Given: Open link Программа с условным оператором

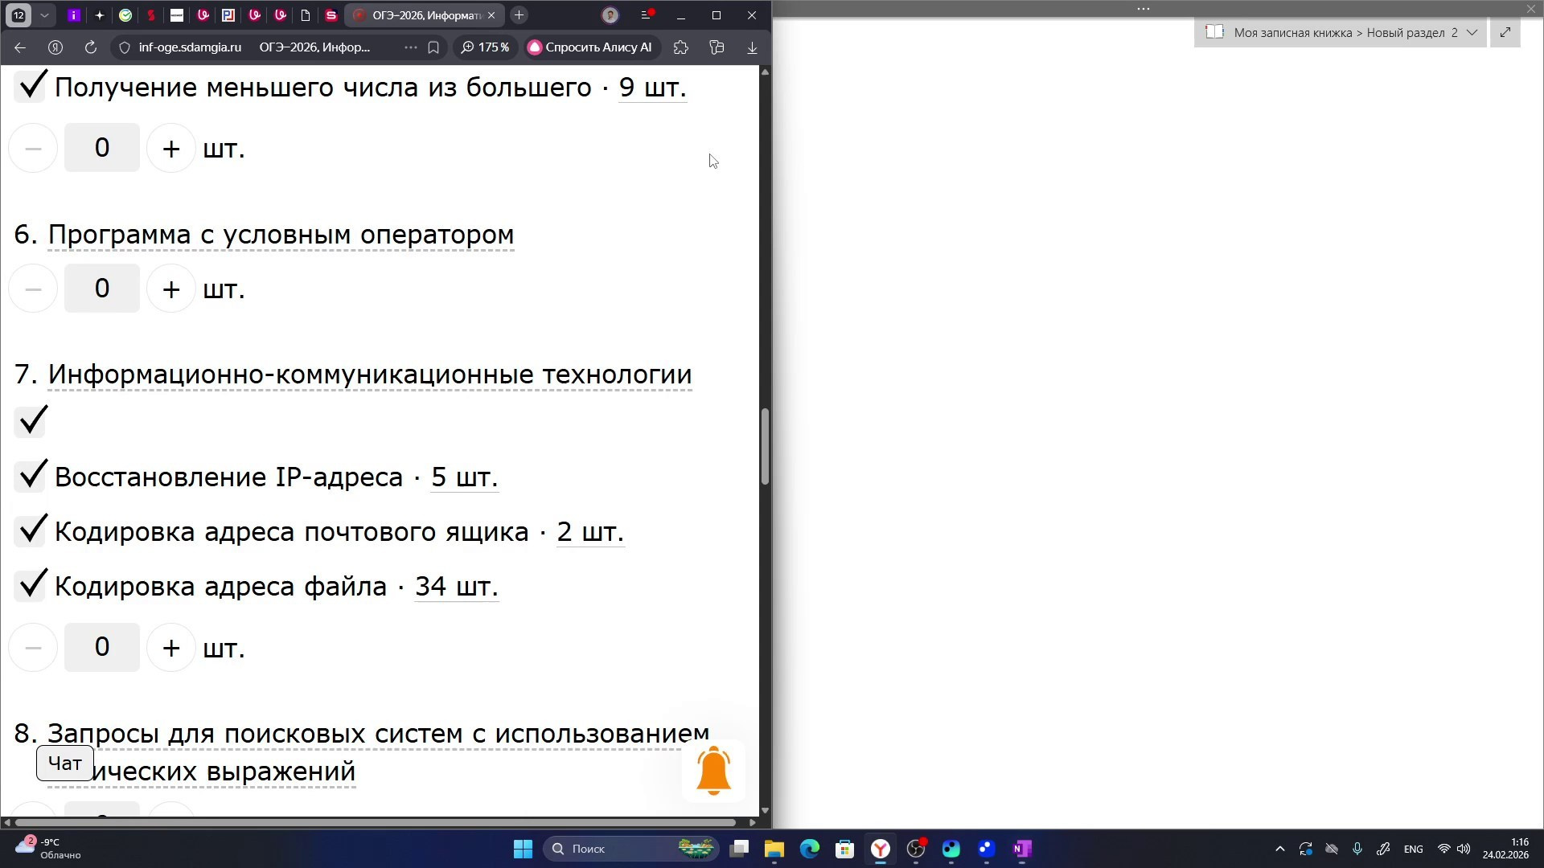Looking at the screenshot, I should tap(281, 235).
